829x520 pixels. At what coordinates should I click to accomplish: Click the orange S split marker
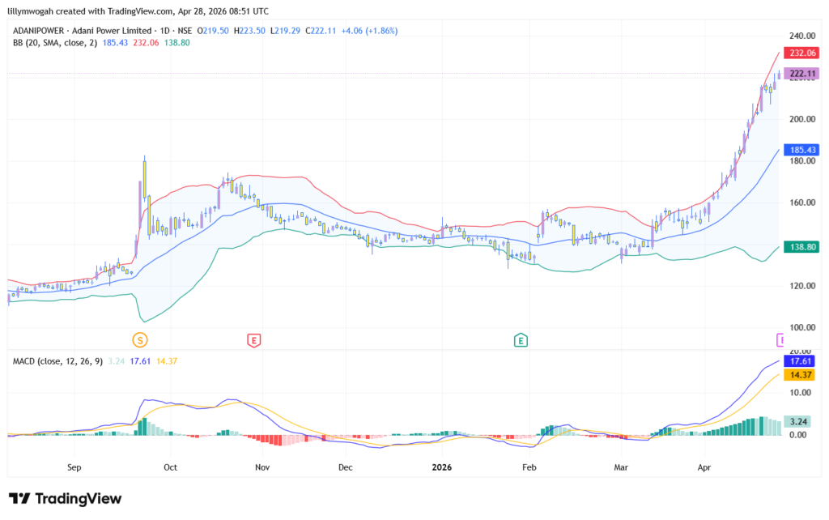[x=141, y=340]
